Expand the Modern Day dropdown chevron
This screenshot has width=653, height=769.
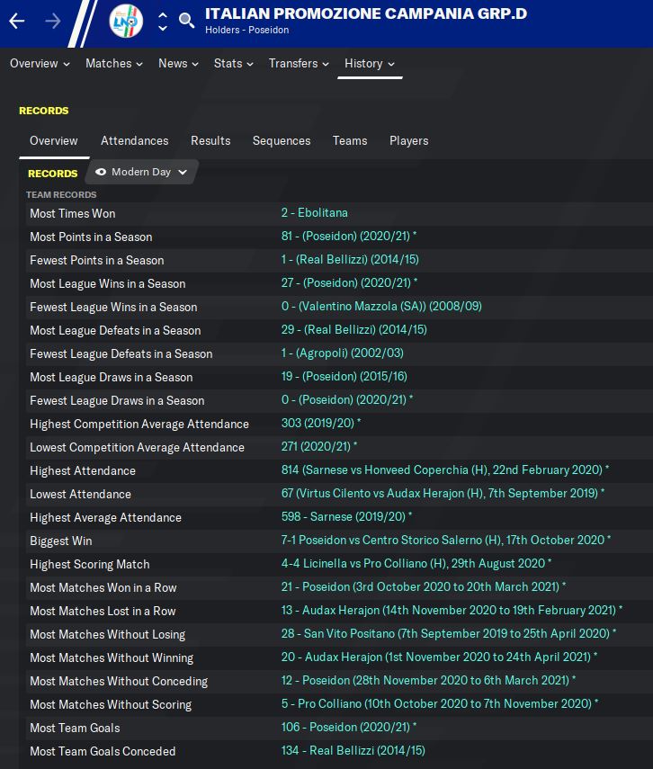(183, 172)
